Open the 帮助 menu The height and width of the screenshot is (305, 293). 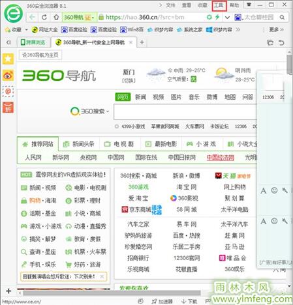(x=234, y=5)
